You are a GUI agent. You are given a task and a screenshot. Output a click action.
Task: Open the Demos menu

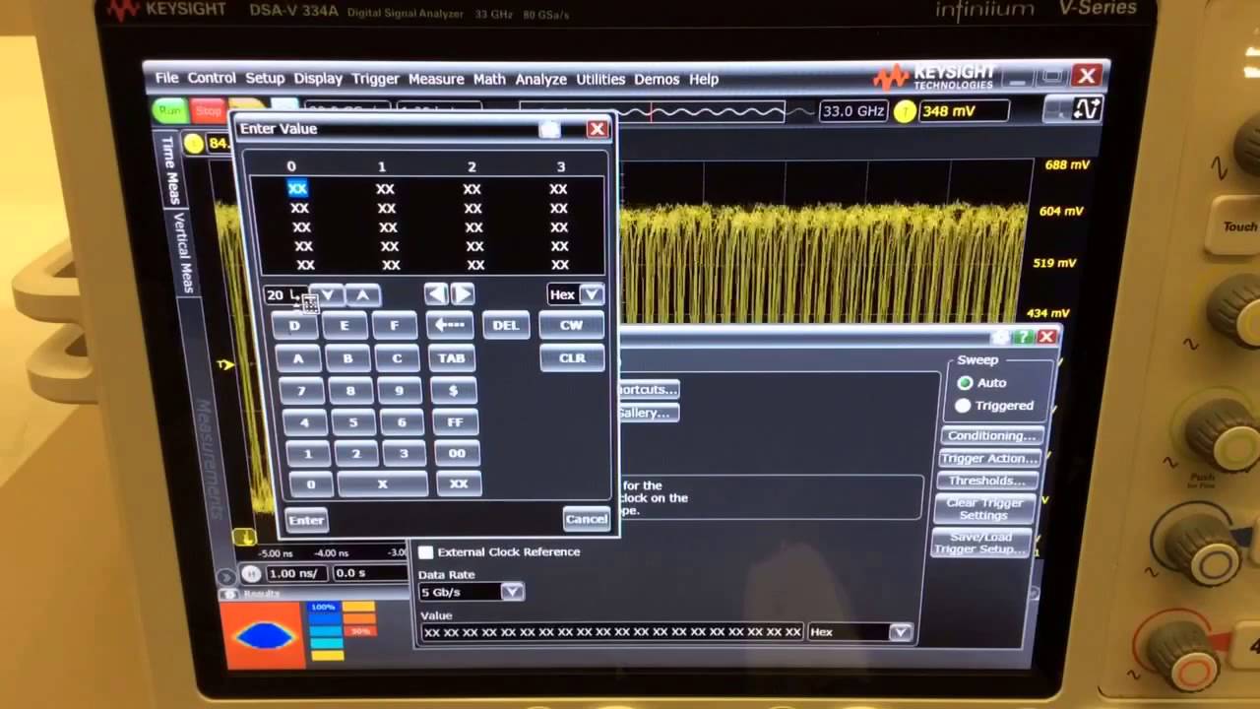pos(657,79)
